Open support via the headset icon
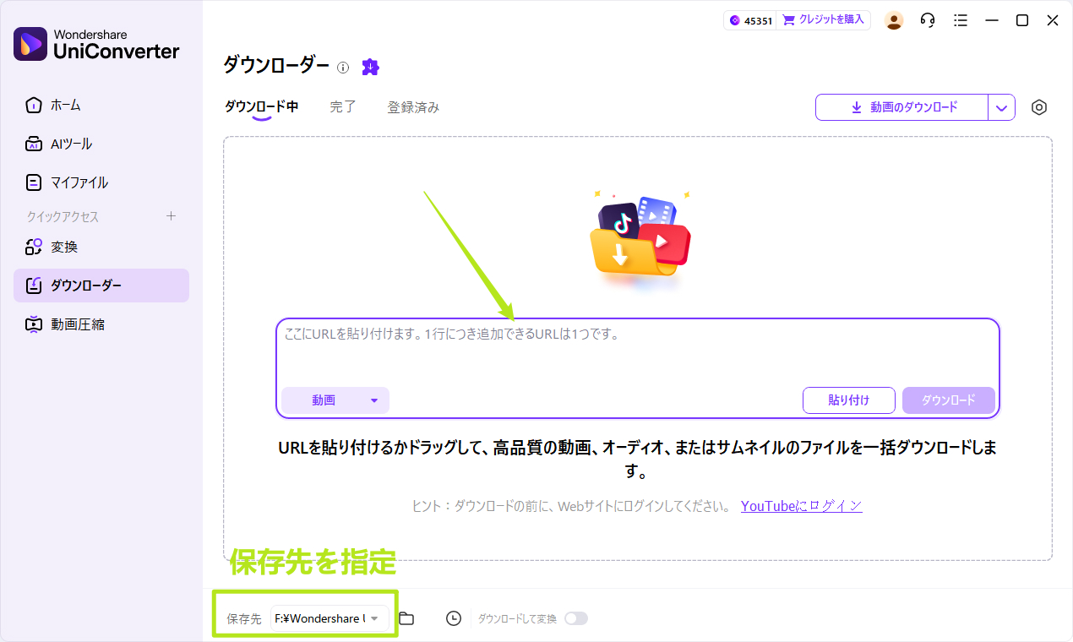The image size is (1073, 642). tap(927, 19)
